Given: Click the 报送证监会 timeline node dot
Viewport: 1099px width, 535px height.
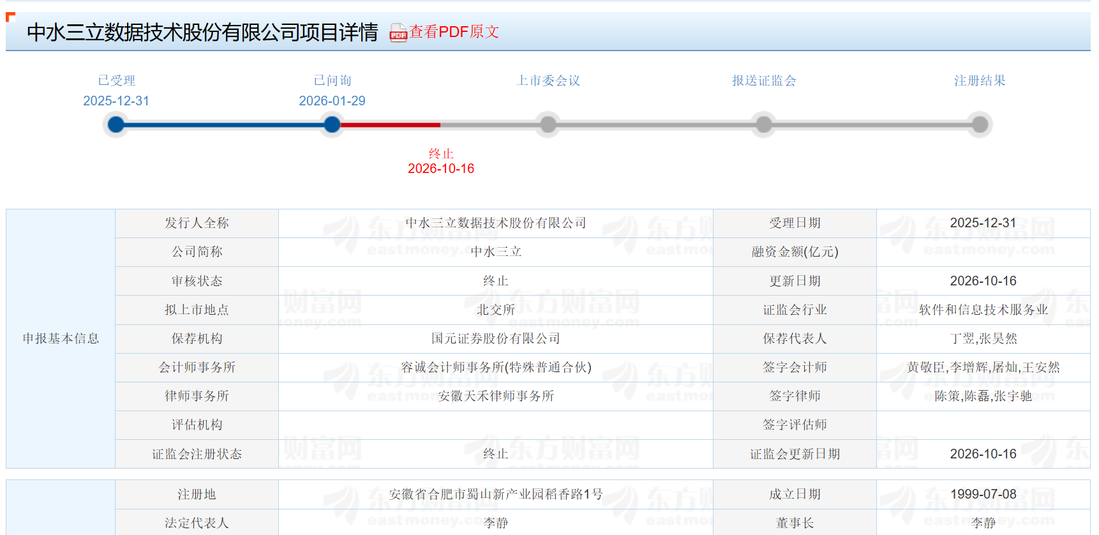Looking at the screenshot, I should (x=764, y=124).
